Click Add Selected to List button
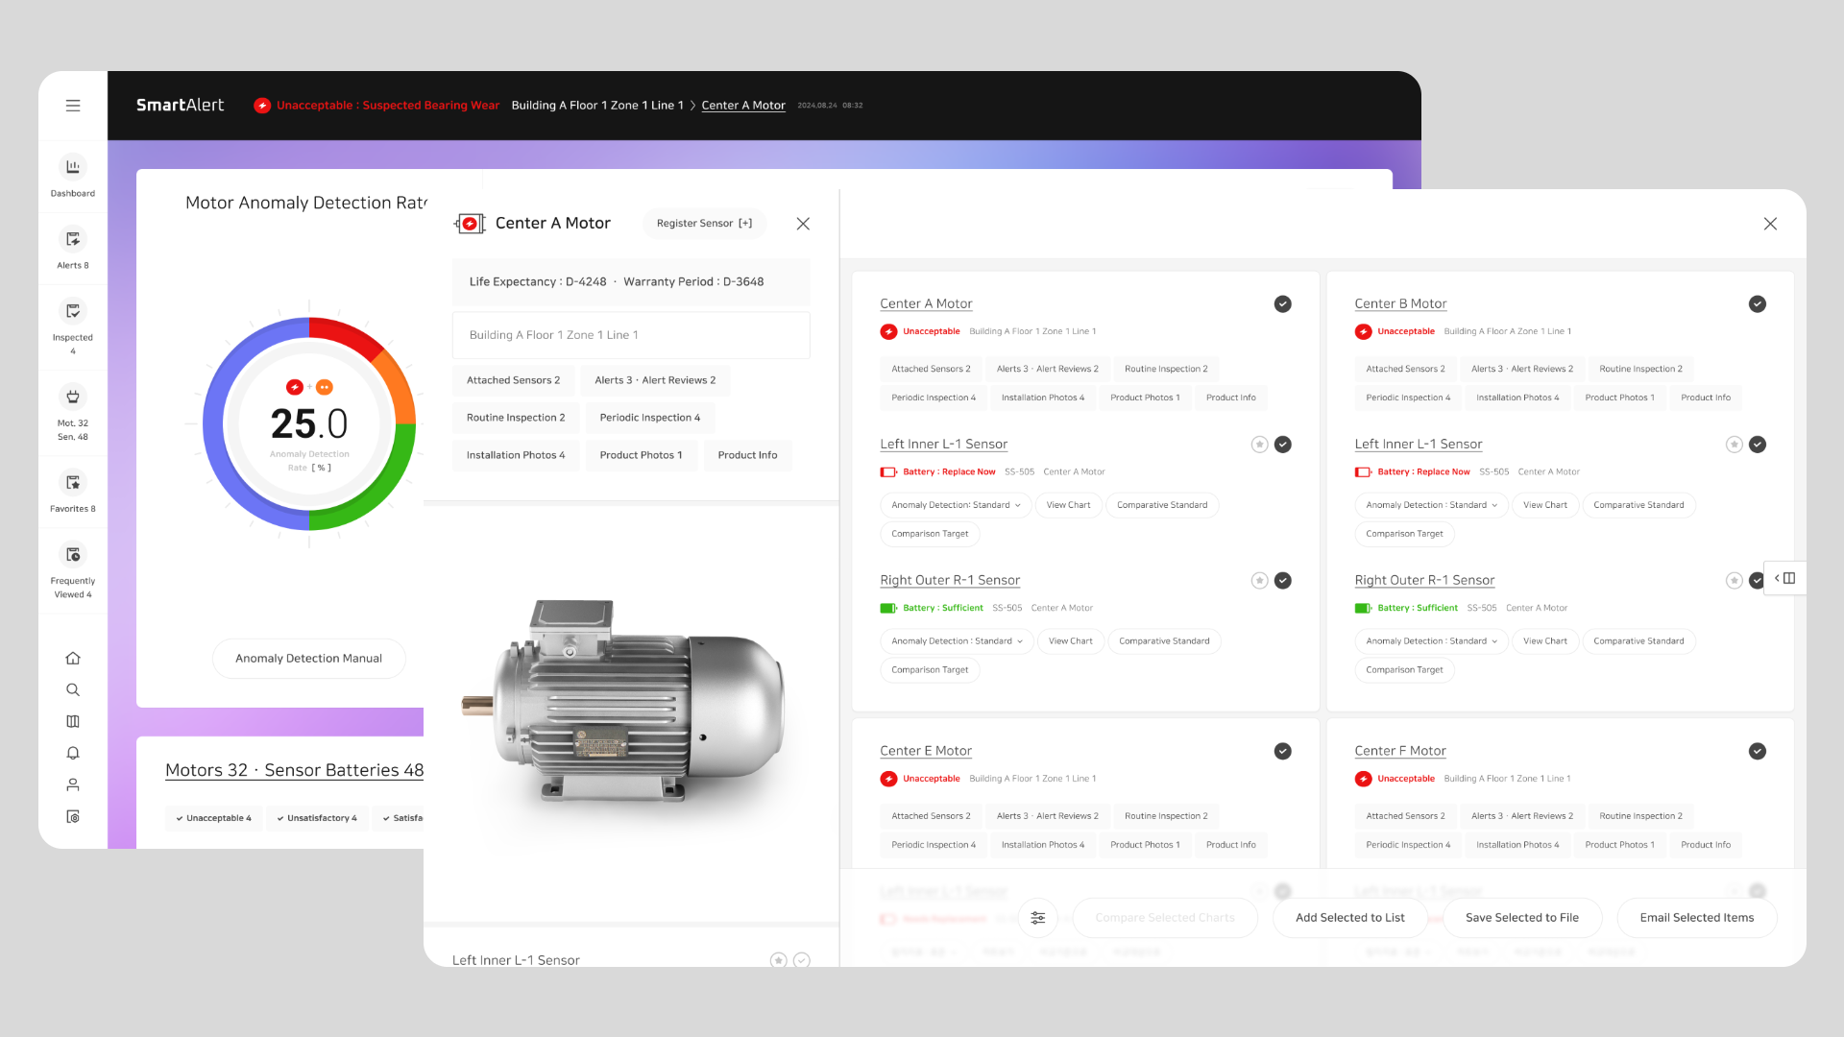Viewport: 1844px width, 1037px height. [x=1349, y=918]
